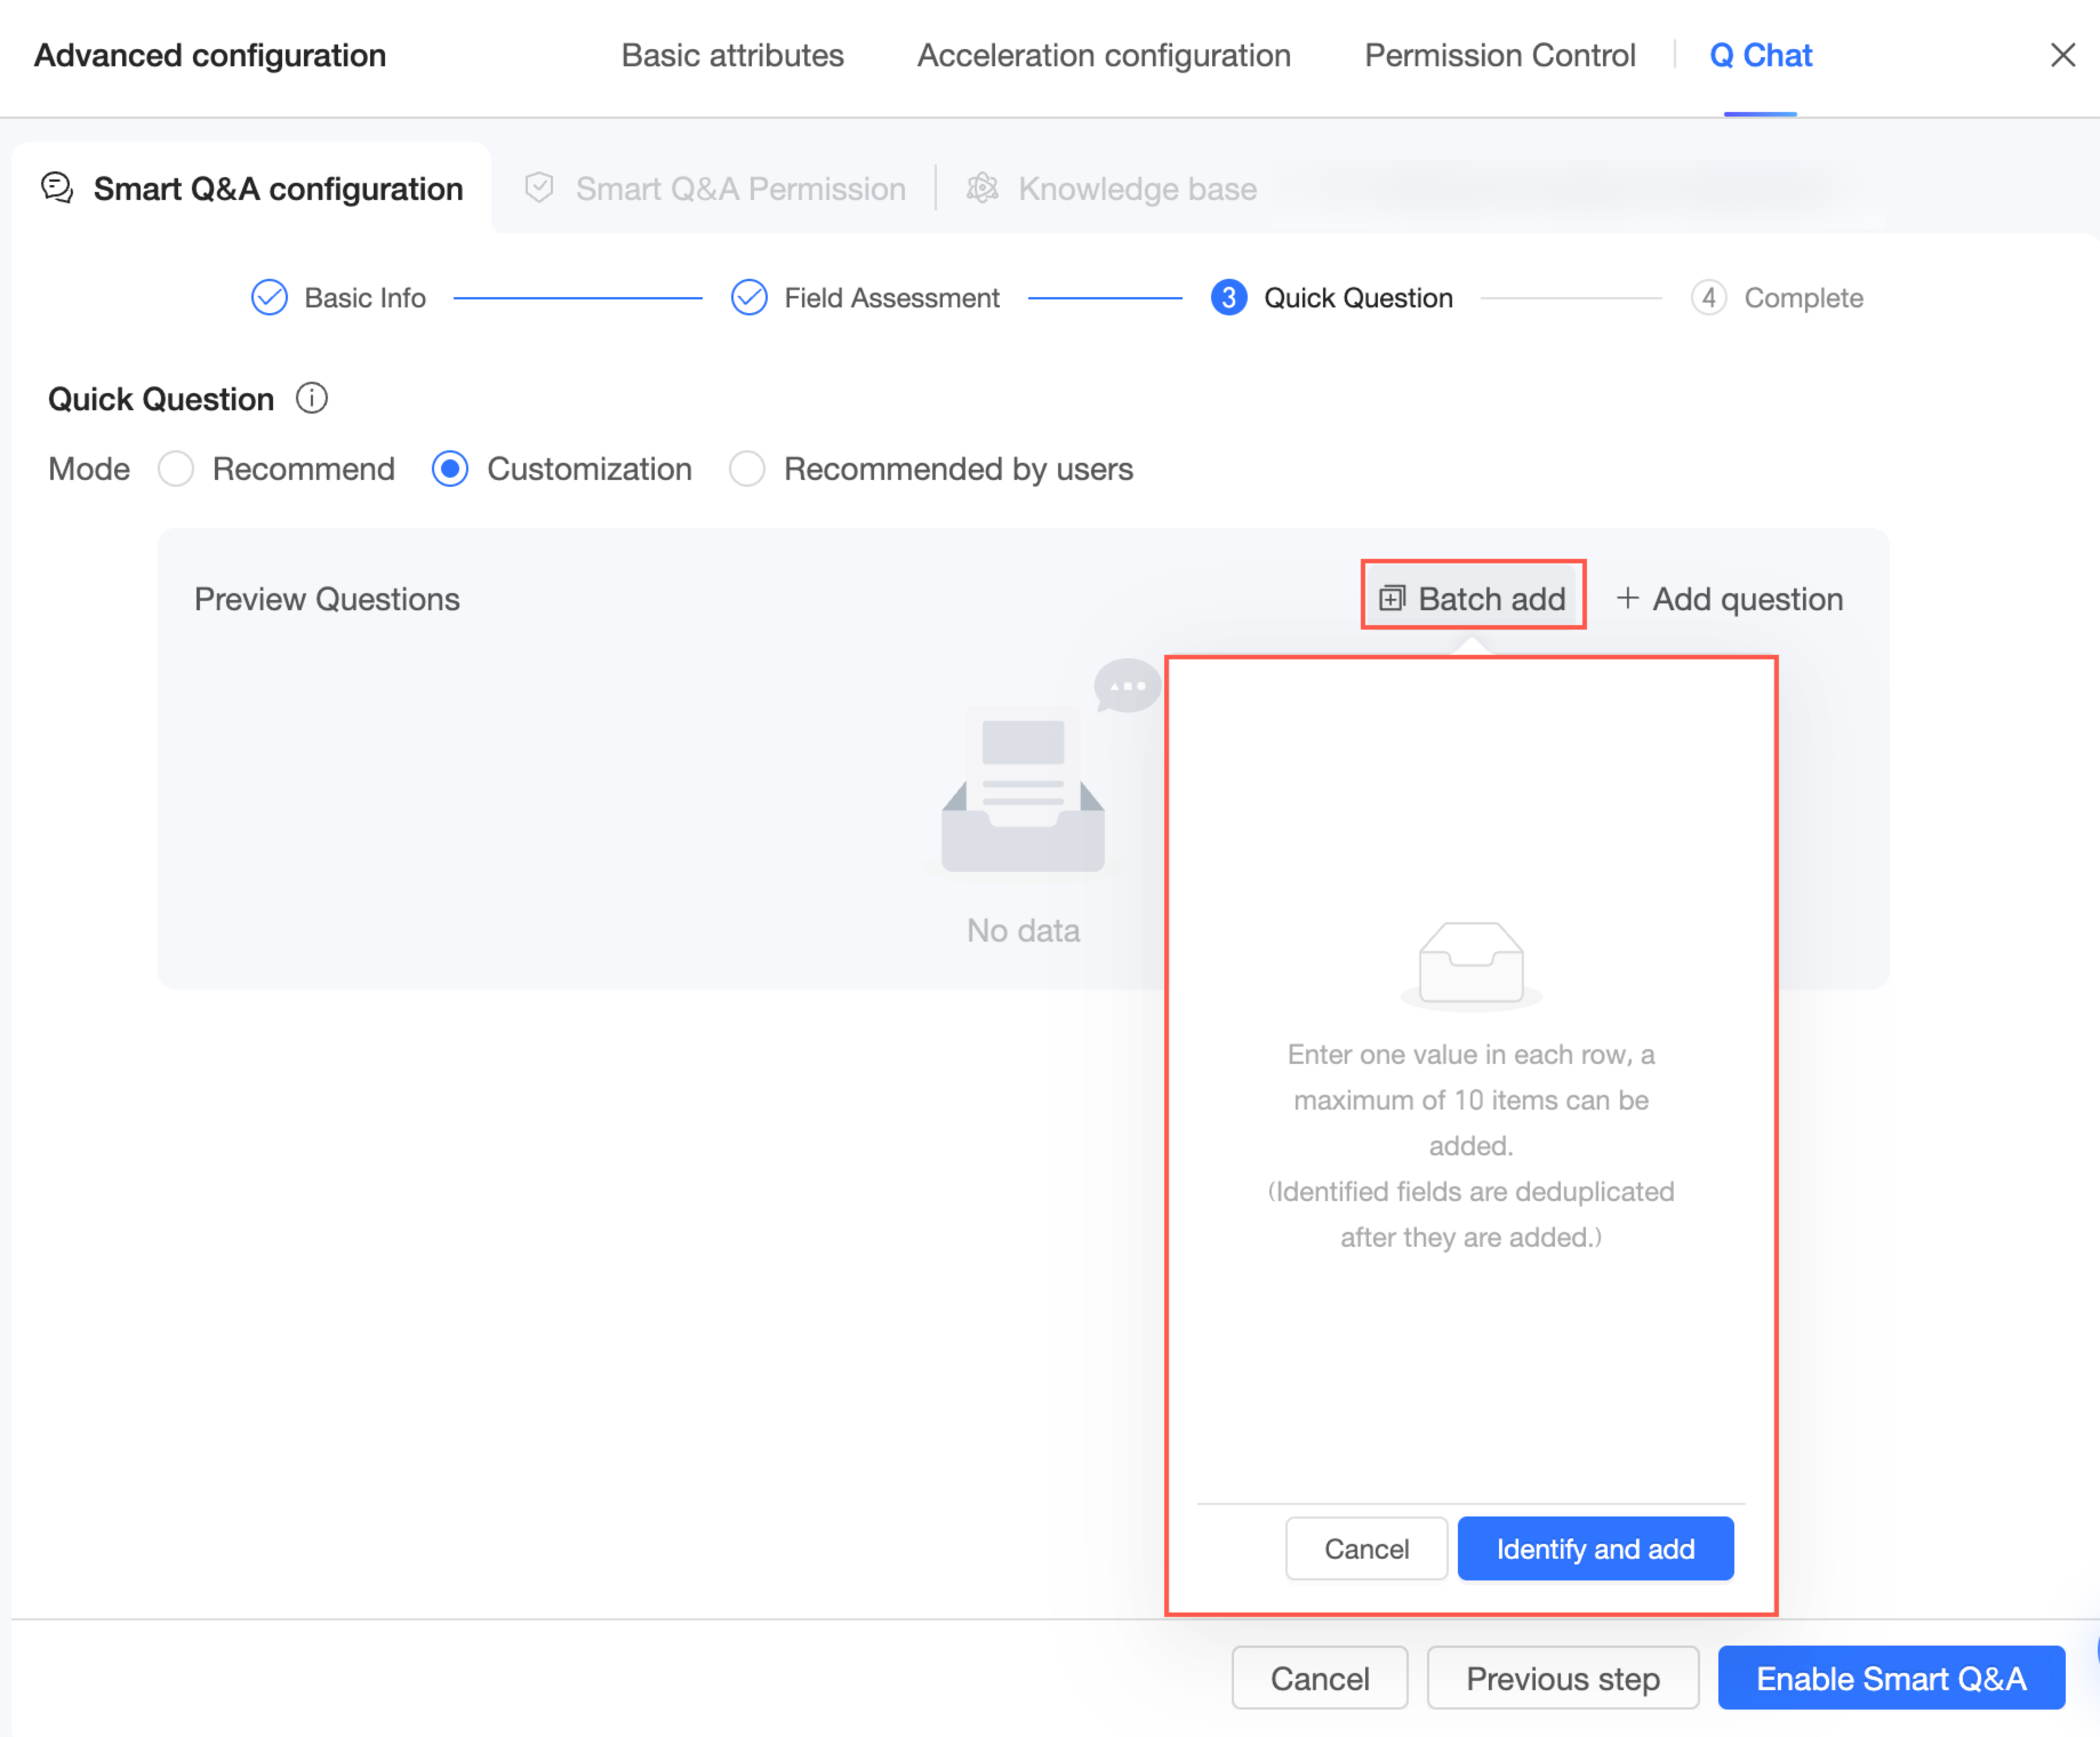Go back with Previous step button
This screenshot has width=2100, height=1737.
1562,1677
